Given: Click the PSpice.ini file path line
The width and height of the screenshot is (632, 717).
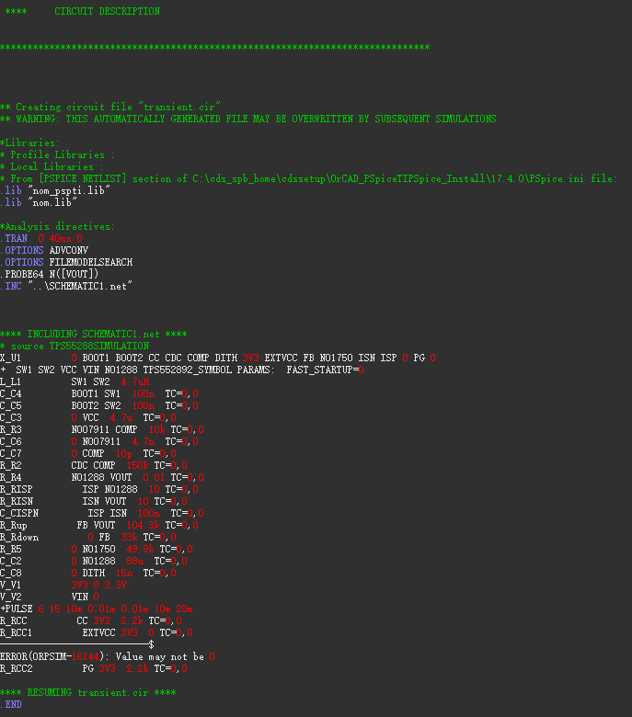Looking at the screenshot, I should [x=308, y=178].
